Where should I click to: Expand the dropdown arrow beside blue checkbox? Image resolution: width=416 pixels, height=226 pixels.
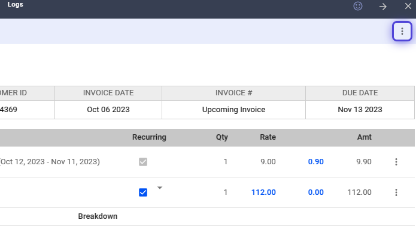[x=160, y=188]
